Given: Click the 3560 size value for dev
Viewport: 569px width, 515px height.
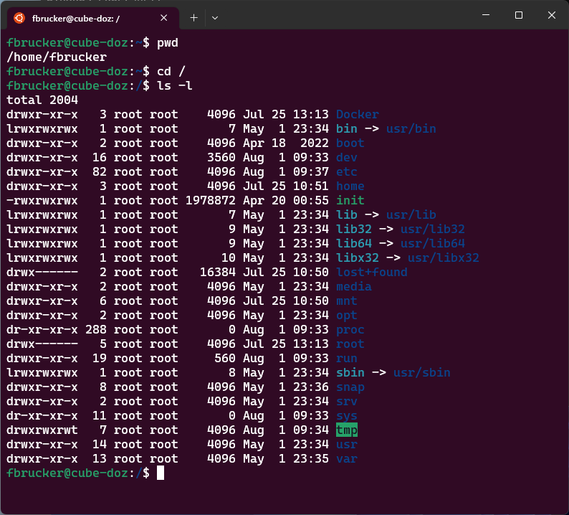Looking at the screenshot, I should click(221, 157).
